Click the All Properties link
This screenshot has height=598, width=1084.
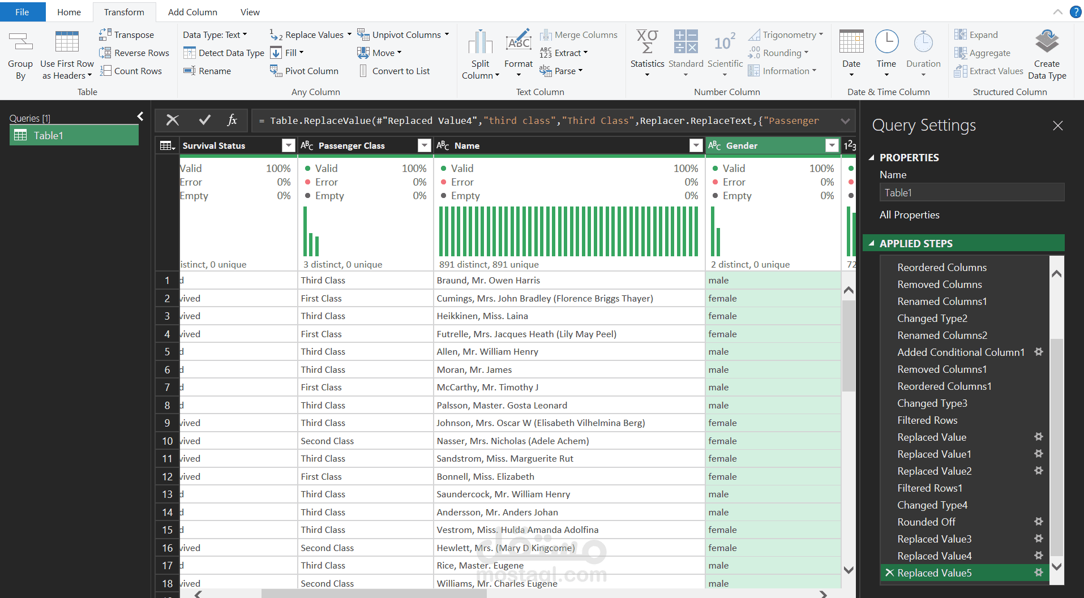tap(909, 215)
